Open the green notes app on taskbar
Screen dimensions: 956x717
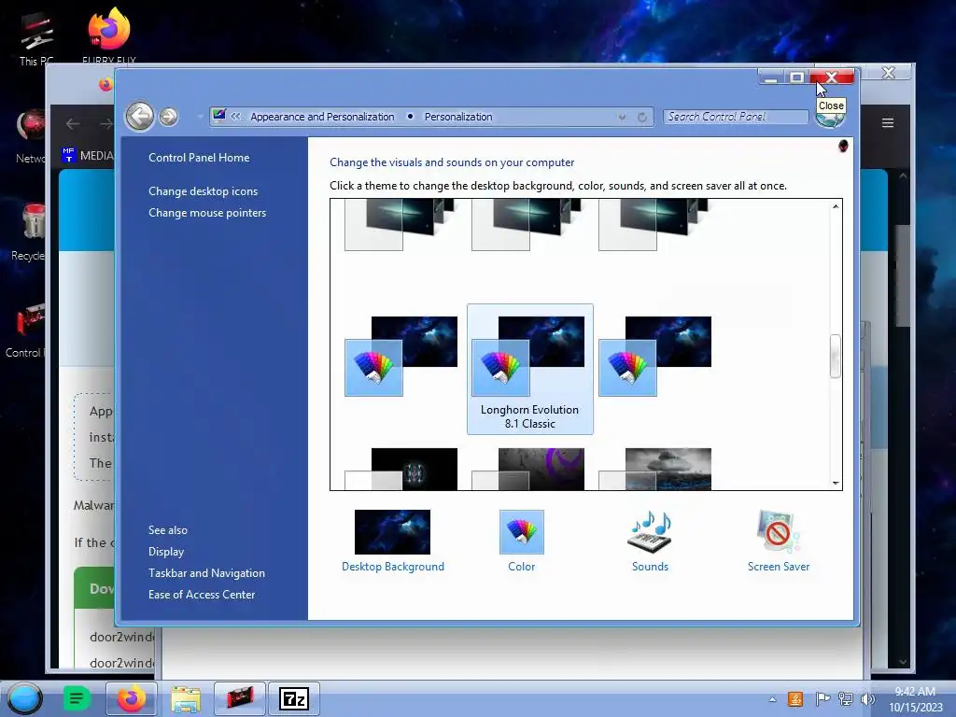(77, 698)
